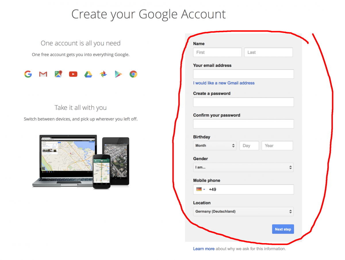Focus the First name field

[217, 52]
